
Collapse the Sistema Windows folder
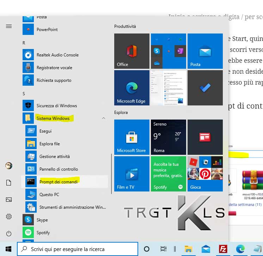pyautogui.click(x=53, y=118)
